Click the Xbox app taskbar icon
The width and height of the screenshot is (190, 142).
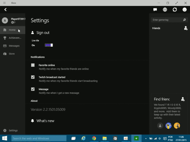(x=136, y=138)
